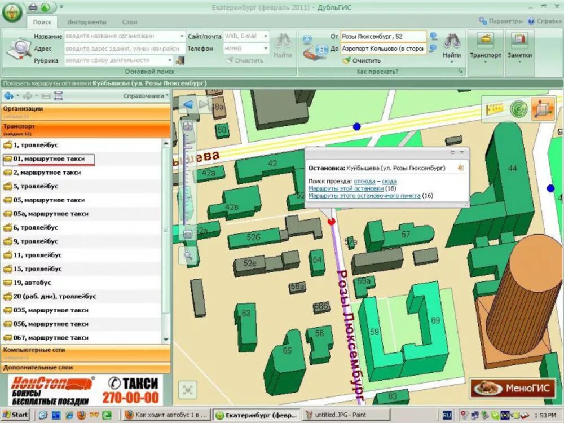Select route 01, маршрутное такси
The height and width of the screenshot is (423, 564).
click(81, 158)
